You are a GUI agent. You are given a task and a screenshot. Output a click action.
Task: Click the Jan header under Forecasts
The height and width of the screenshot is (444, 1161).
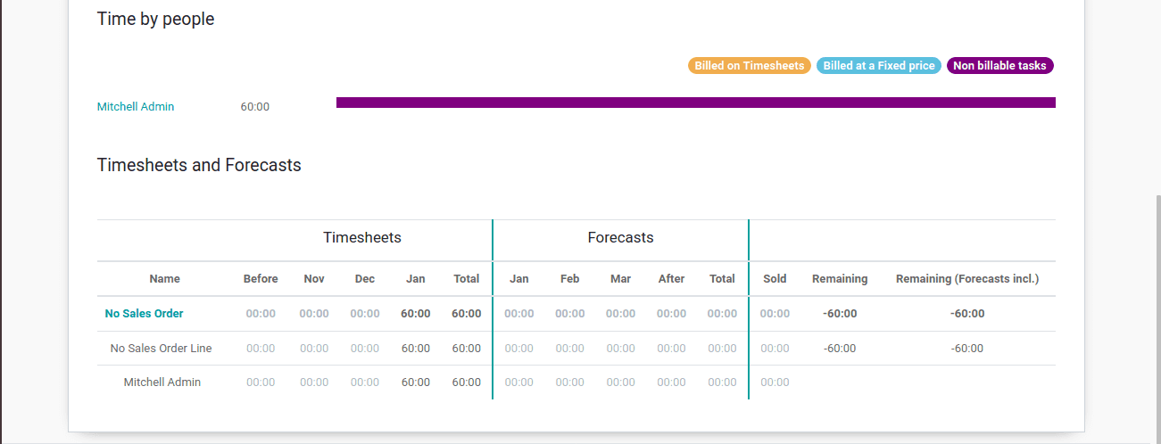pos(519,279)
